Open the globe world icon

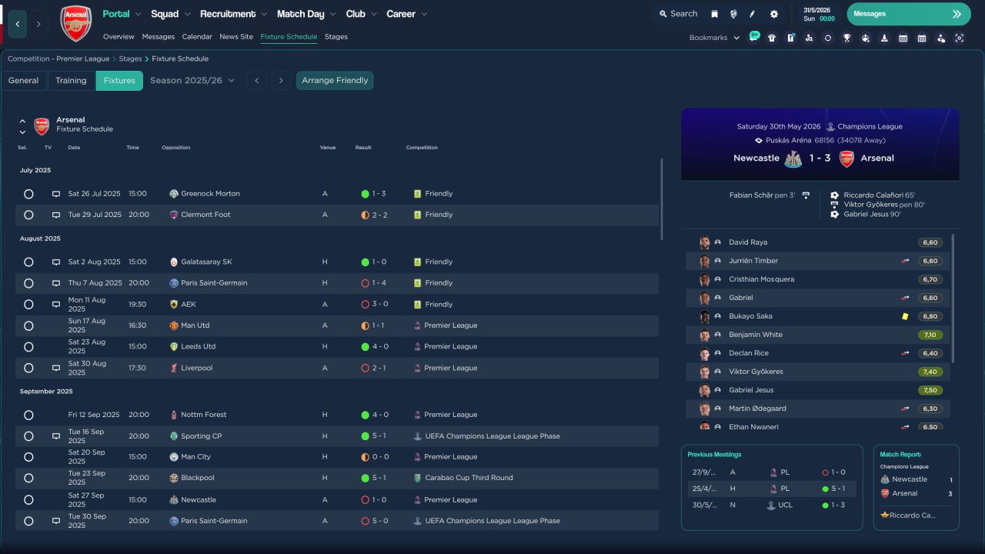click(733, 14)
